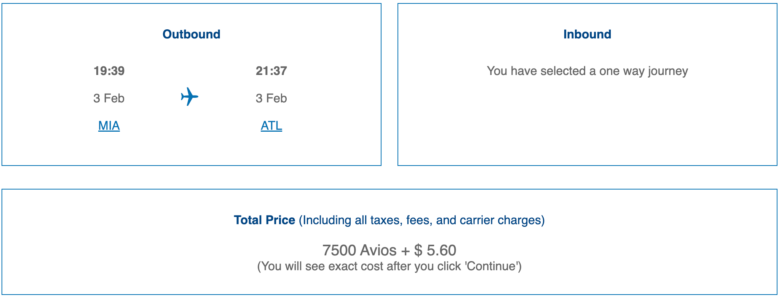
Task: Click the word 'Continue' in the note
Action: [492, 266]
